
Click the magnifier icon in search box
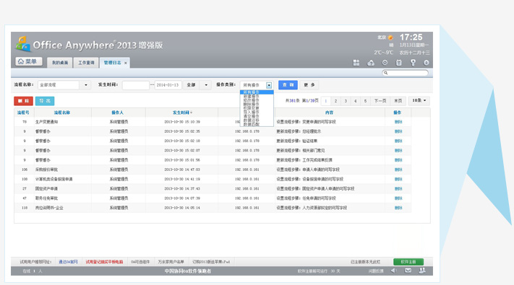click(386, 73)
